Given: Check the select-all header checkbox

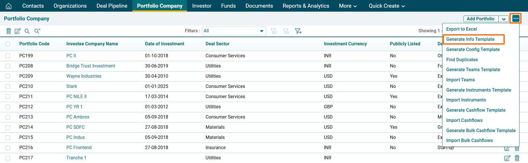Looking at the screenshot, I should tap(8, 44).
